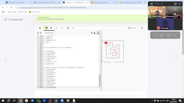This screenshot has height=103, width=184.
Task: Close the active browser tab
Action: (x=87, y=2)
